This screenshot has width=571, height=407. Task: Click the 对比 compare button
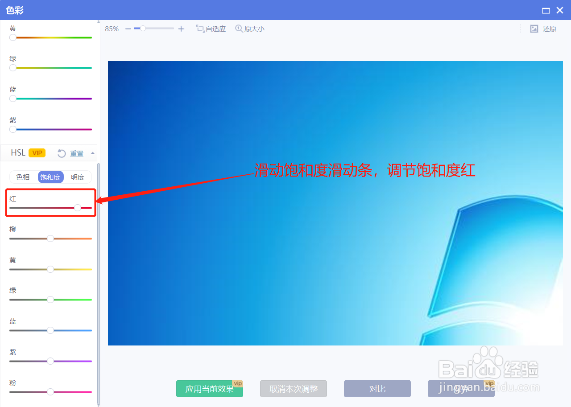377,389
